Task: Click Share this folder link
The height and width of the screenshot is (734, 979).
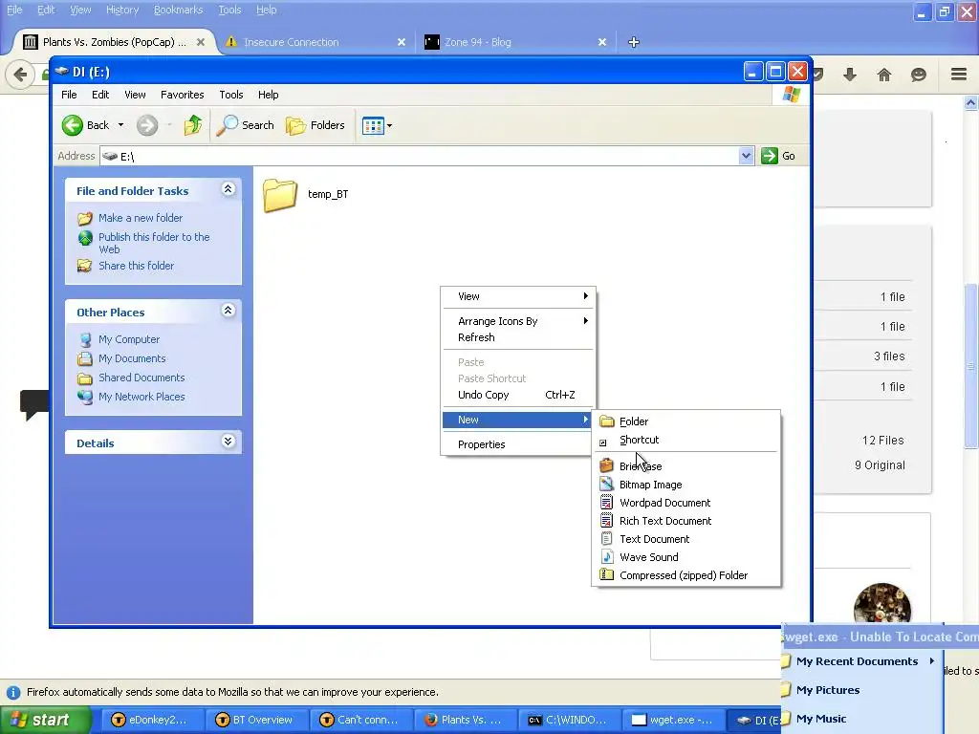Action: pos(136,266)
